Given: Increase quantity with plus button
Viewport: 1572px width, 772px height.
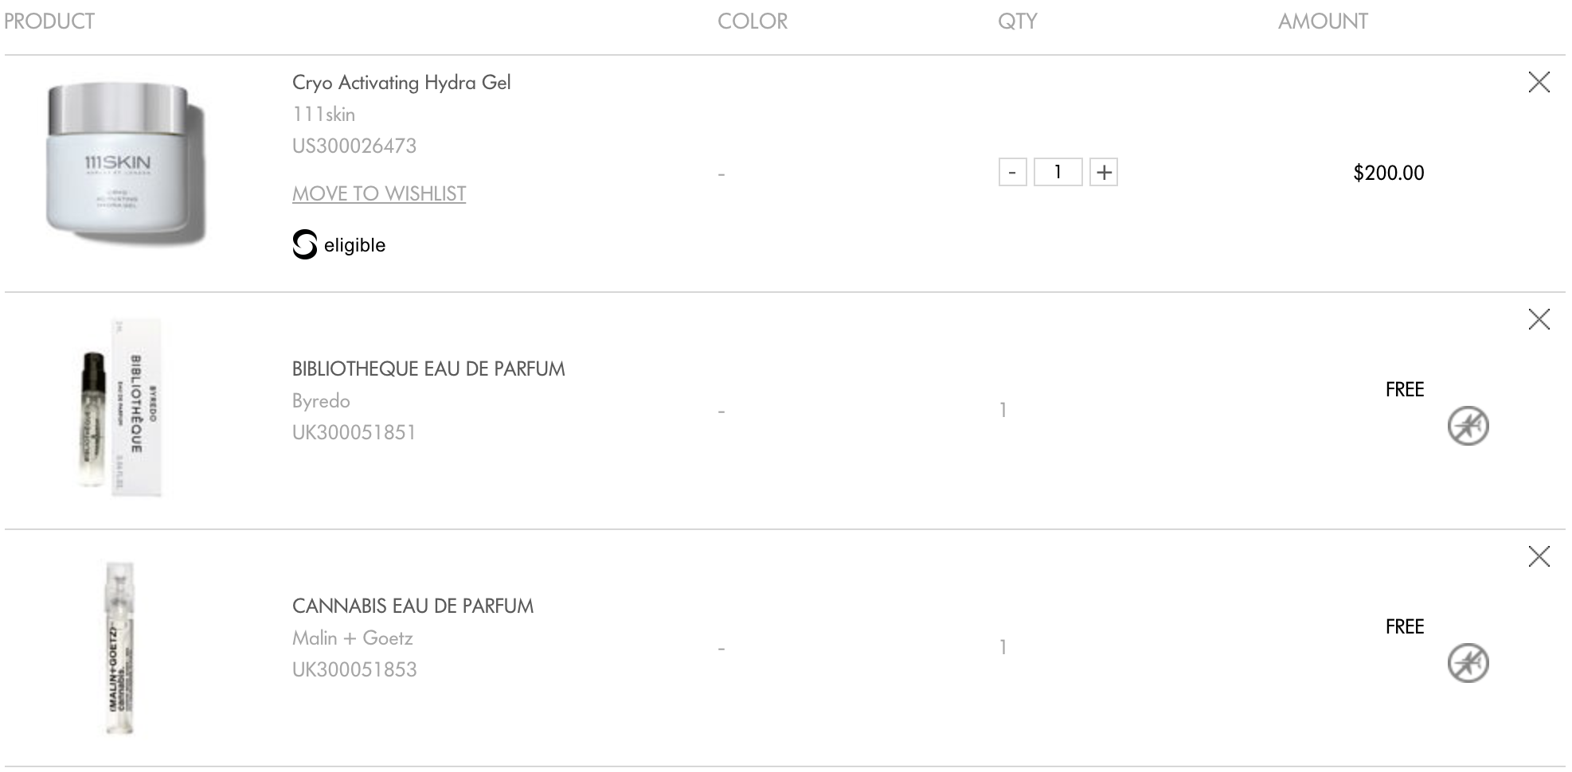Looking at the screenshot, I should (x=1104, y=172).
